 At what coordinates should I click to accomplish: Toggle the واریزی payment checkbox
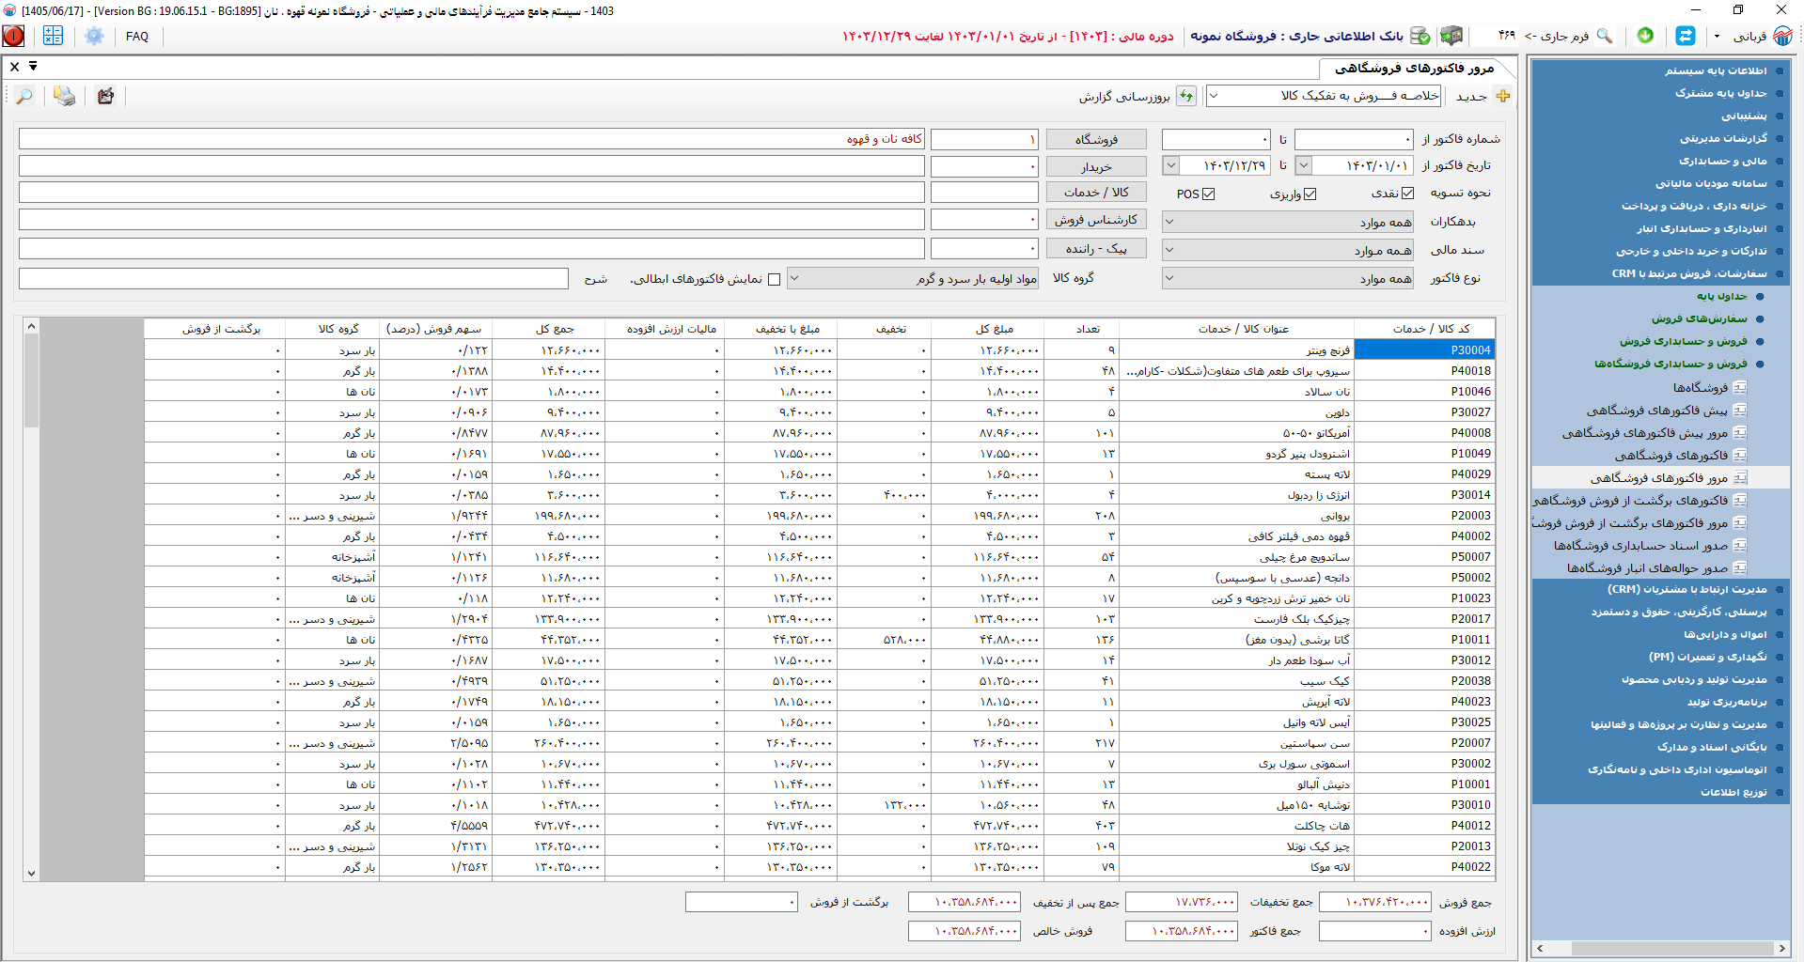1310,194
